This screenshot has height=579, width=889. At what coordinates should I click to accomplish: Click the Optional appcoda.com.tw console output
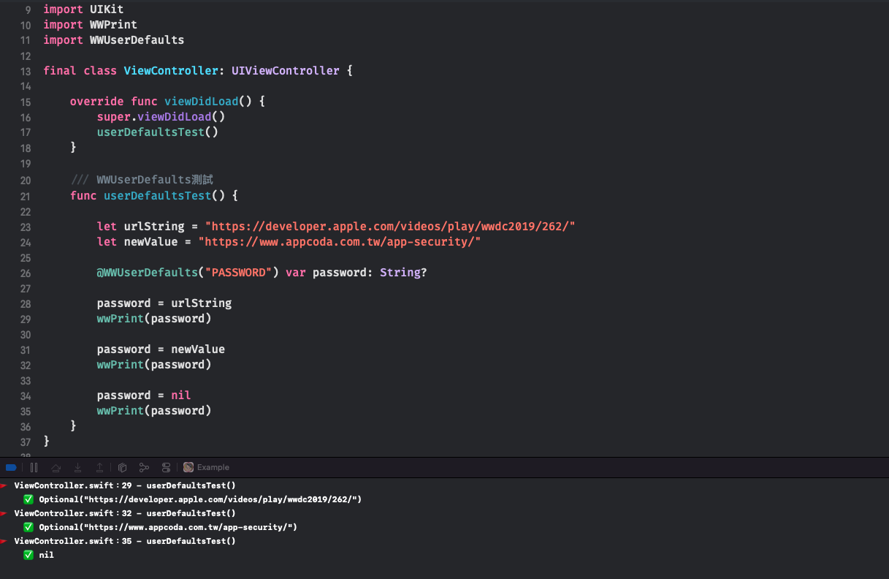click(x=168, y=527)
